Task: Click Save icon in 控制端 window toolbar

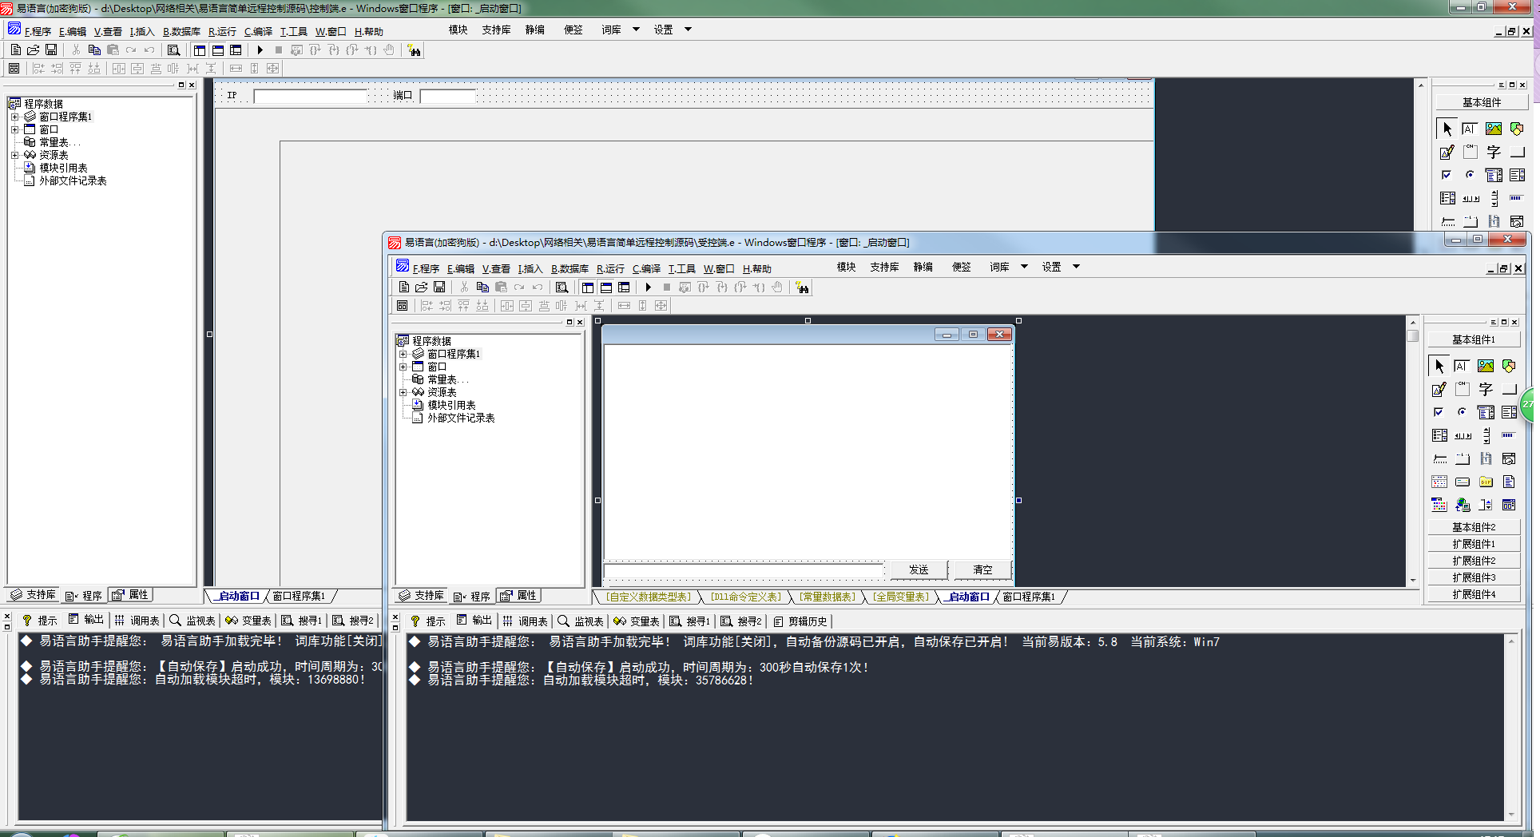Action: click(x=51, y=50)
